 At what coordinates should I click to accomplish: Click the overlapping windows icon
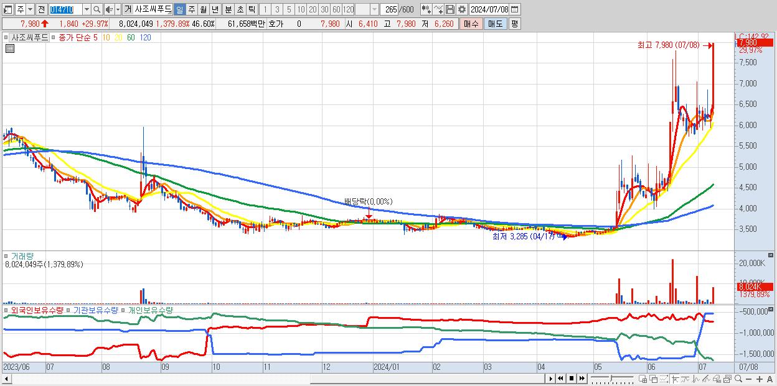coord(653,379)
